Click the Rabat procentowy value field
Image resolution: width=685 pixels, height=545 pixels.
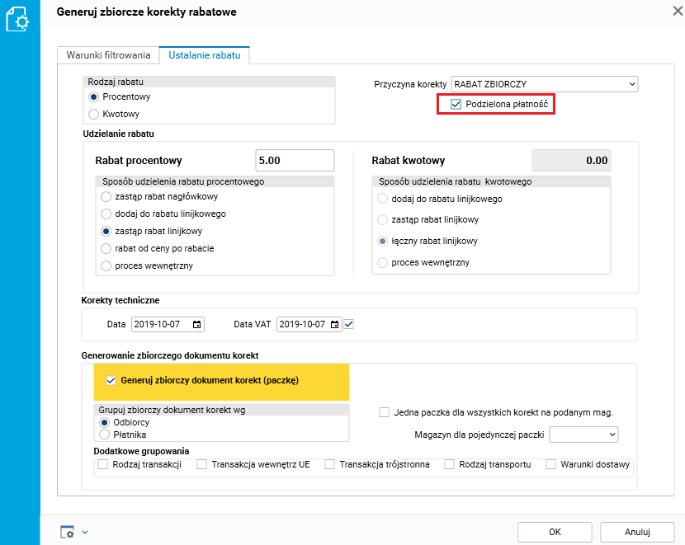click(x=295, y=161)
